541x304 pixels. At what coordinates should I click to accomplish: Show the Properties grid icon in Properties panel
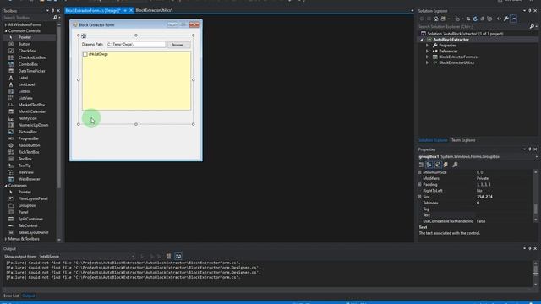click(x=438, y=165)
